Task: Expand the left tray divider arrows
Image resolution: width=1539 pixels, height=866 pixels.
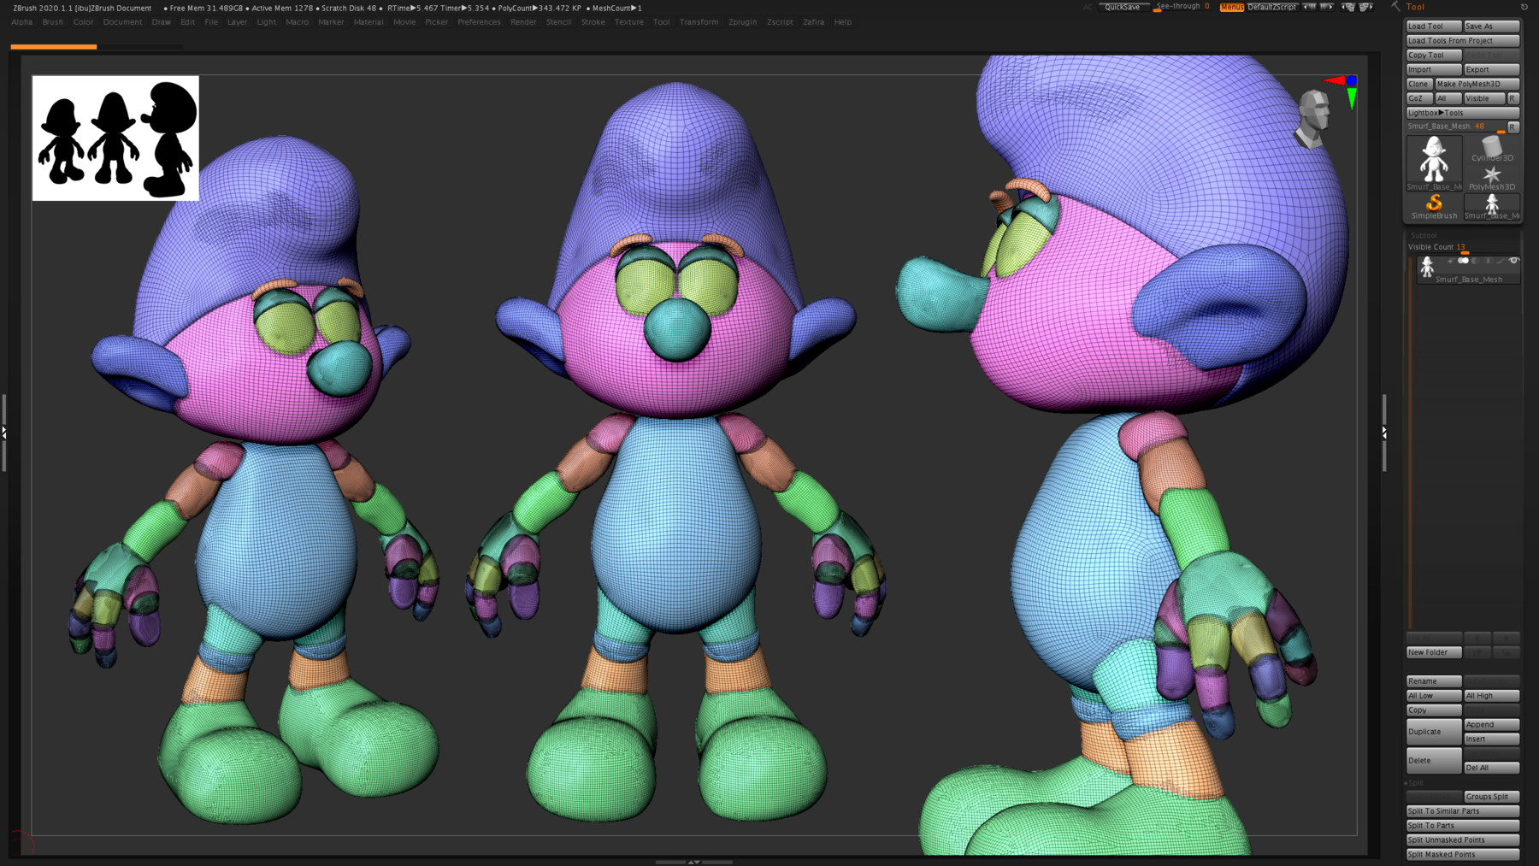Action: click(x=4, y=433)
